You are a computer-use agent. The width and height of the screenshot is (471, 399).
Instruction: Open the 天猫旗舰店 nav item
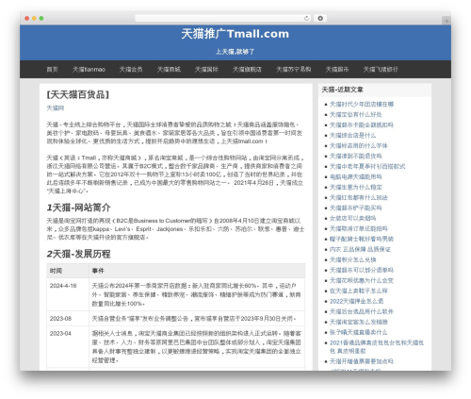point(247,69)
